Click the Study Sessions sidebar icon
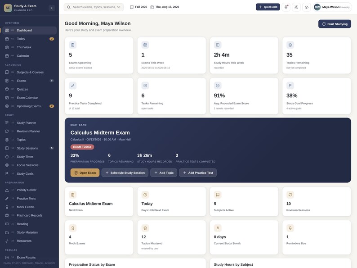Viewport: 357px width, 268px height. 7,148
